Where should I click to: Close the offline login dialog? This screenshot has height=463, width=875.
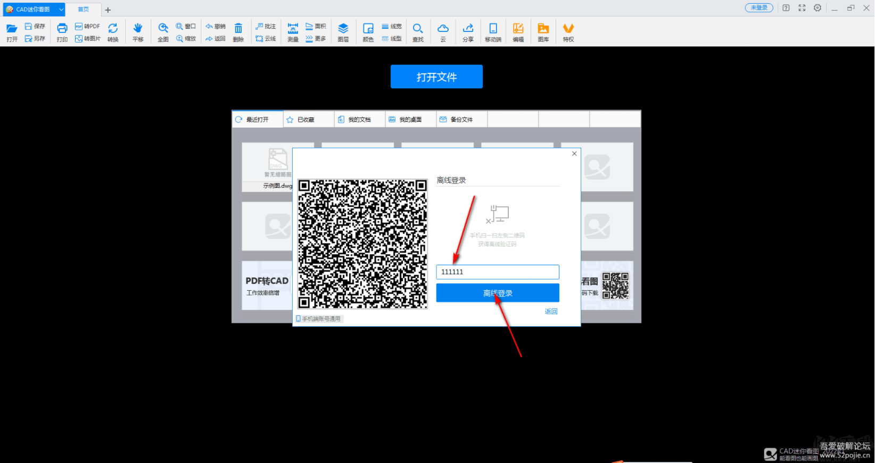574,154
